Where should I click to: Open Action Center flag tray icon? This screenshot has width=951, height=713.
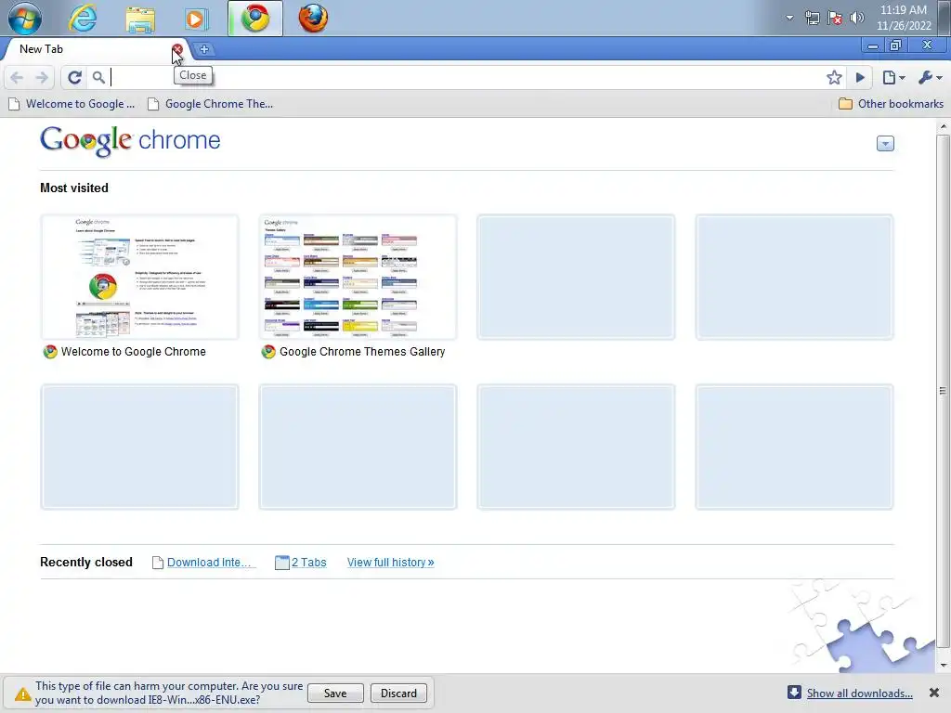(x=835, y=18)
